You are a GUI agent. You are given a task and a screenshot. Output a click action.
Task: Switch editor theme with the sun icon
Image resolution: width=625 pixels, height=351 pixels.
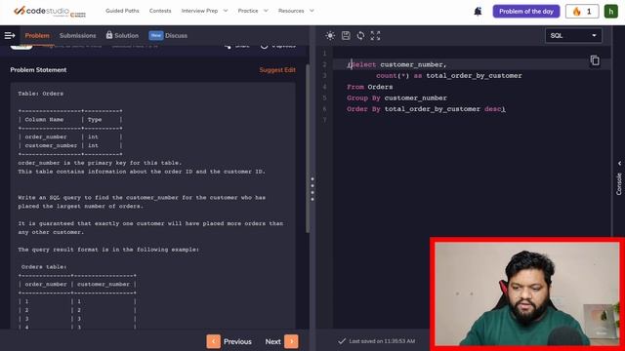point(330,35)
